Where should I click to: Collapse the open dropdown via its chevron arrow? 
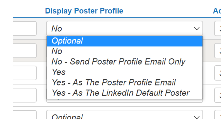click(197, 29)
